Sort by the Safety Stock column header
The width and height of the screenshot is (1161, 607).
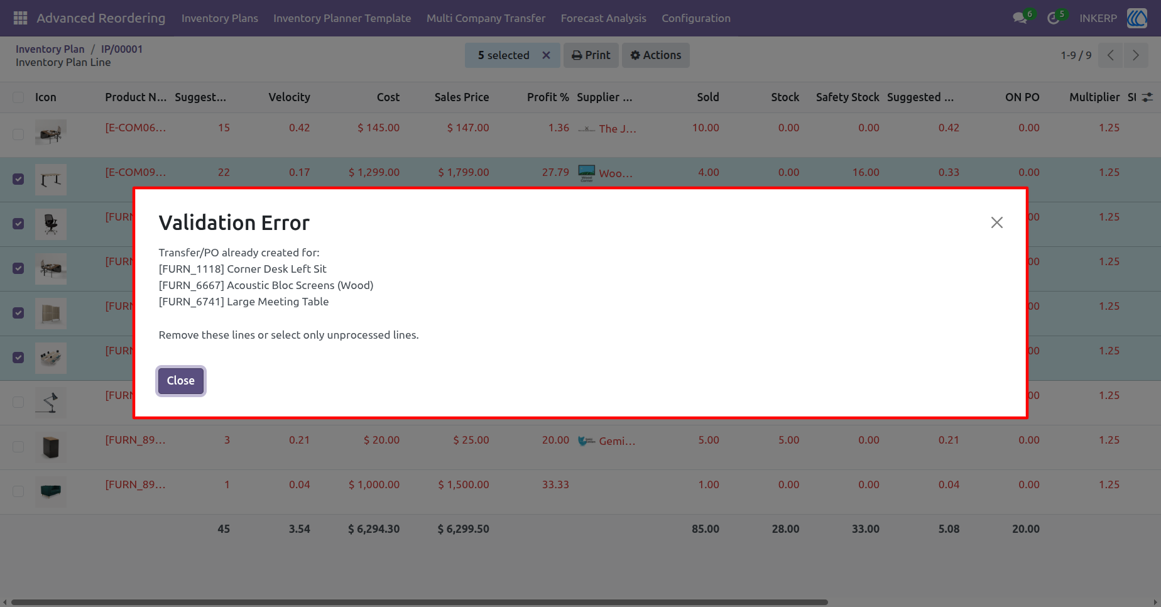pos(848,97)
